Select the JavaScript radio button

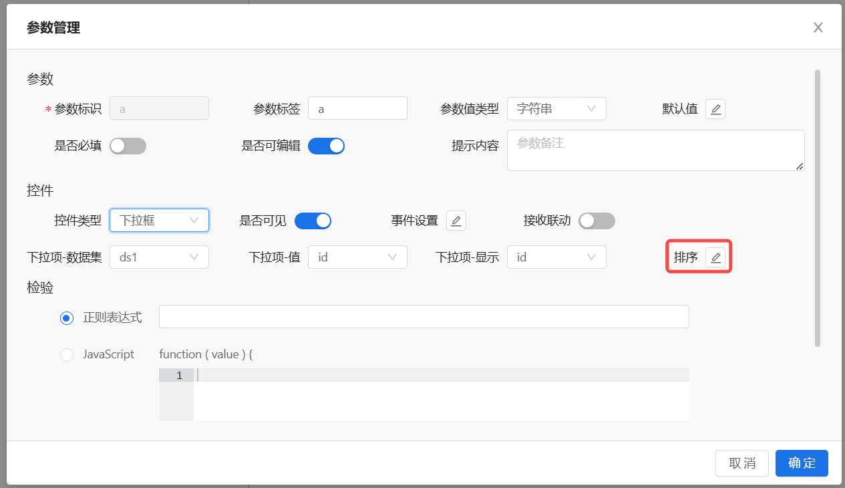coord(67,354)
